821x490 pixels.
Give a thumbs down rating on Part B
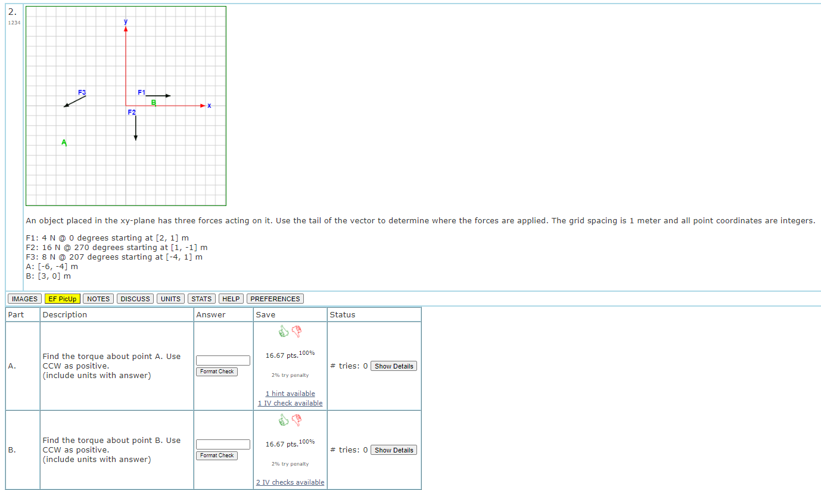pos(296,420)
